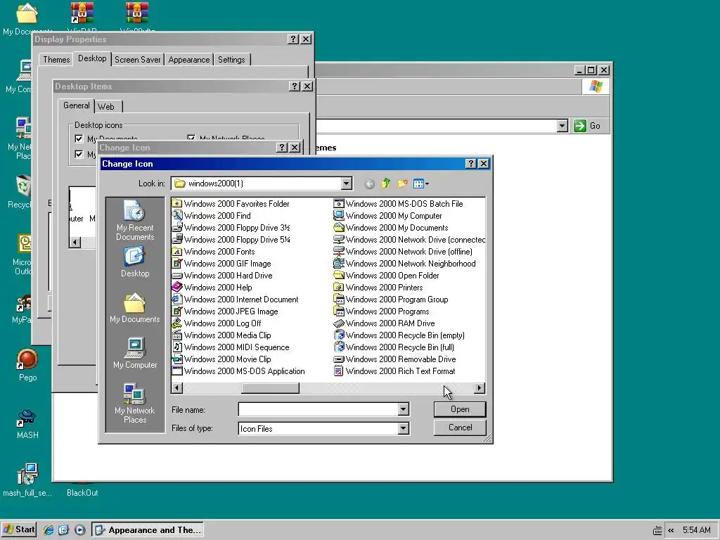Expand the Look in folder dropdown
This screenshot has height=540, width=720.
(x=346, y=184)
